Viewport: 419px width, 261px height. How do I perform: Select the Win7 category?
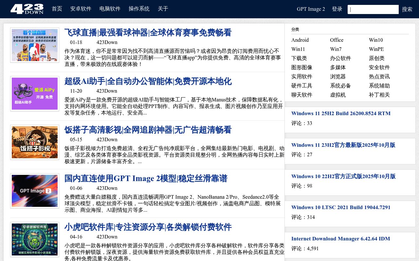[x=336, y=49]
